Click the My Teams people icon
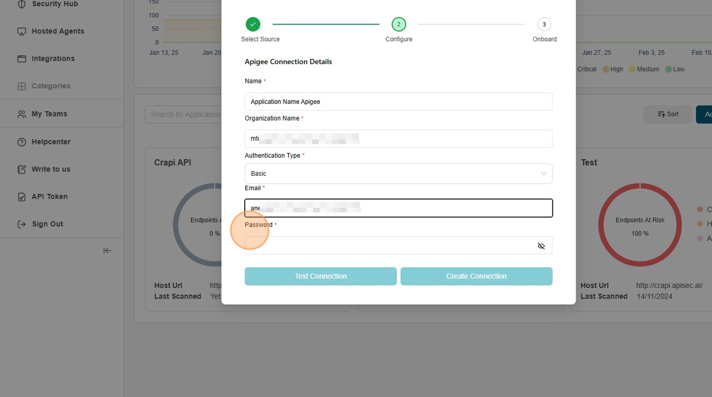The height and width of the screenshot is (397, 712). 22,114
